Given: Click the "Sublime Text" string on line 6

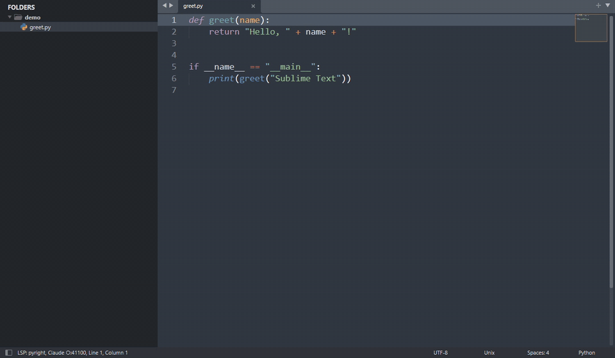Looking at the screenshot, I should (306, 78).
